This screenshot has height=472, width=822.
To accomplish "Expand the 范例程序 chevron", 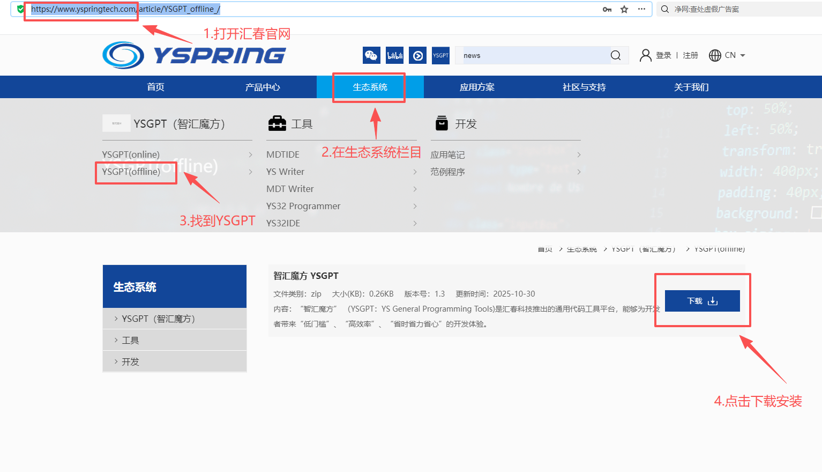I will (x=579, y=172).
